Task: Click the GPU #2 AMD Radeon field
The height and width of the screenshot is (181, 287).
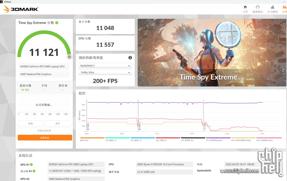Action: pyautogui.click(x=76, y=179)
